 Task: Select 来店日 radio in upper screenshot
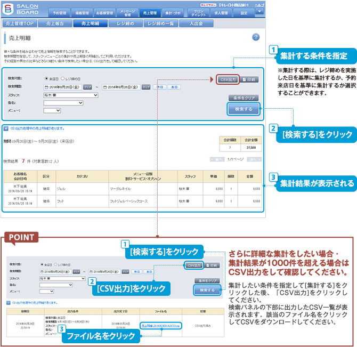[x=46, y=78]
